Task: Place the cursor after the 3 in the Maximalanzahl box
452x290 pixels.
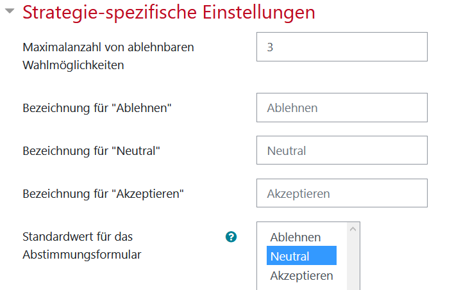Action: pyautogui.click(x=274, y=47)
